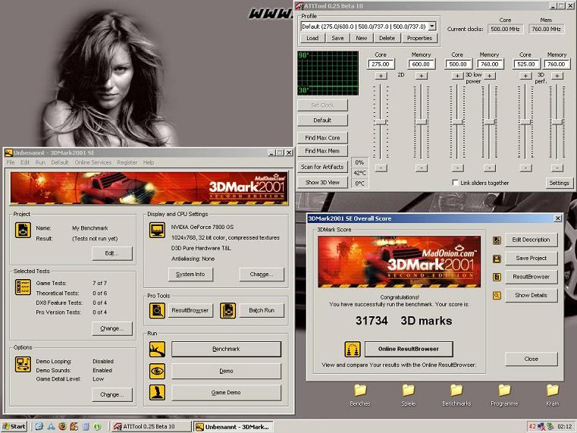
Task: Open the Benches desktop folder
Action: pos(360,395)
